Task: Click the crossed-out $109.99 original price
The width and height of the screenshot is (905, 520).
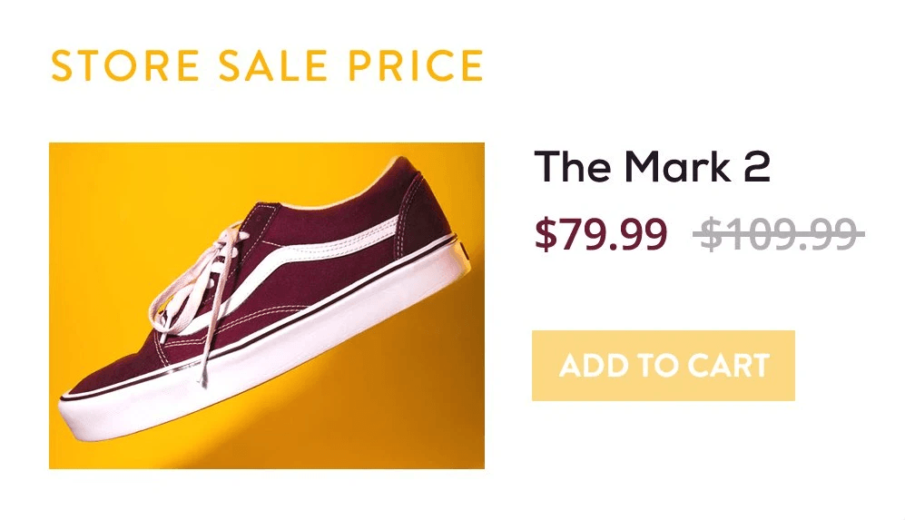Action: [778, 235]
